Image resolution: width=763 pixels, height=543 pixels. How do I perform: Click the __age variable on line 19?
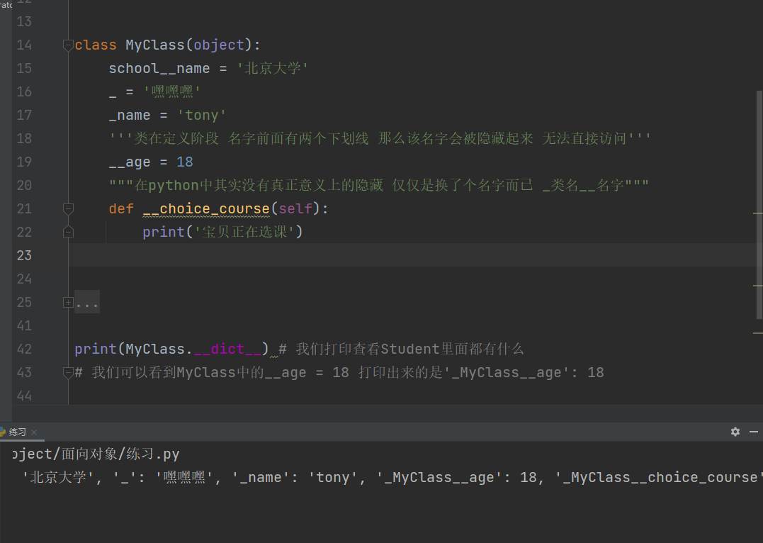coord(130,162)
